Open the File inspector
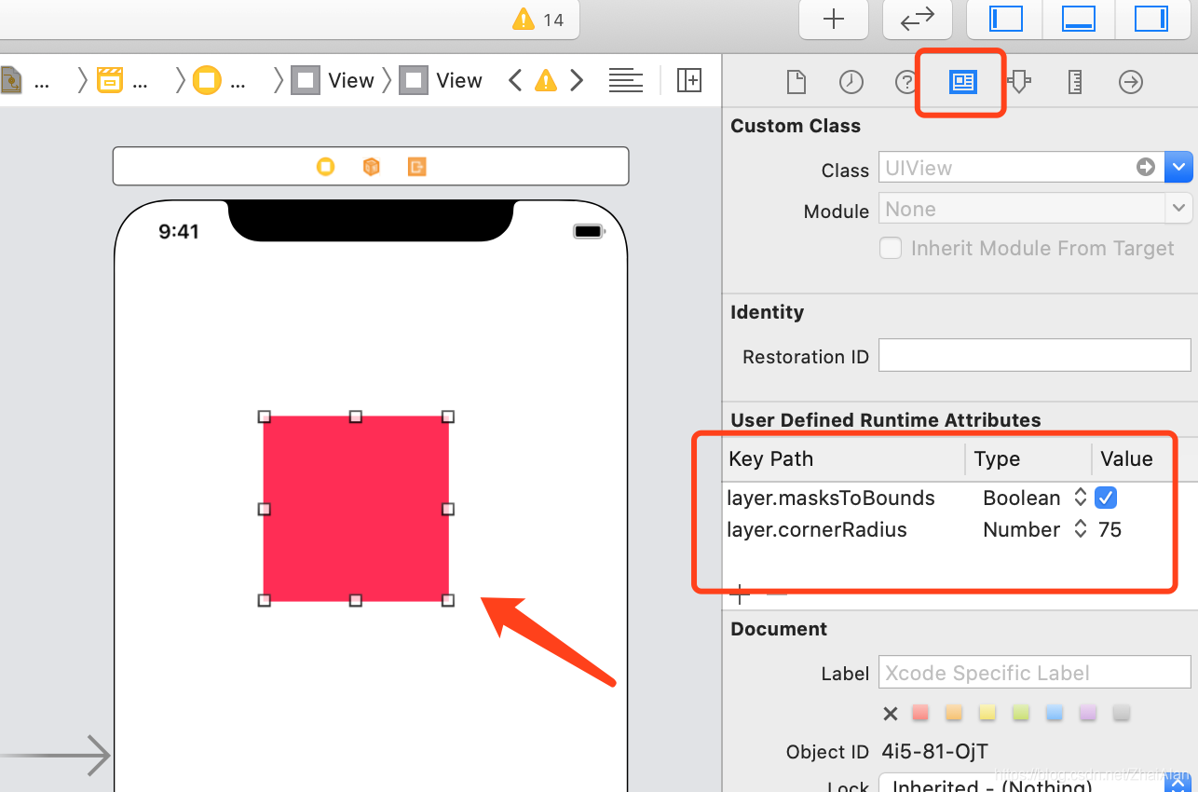The width and height of the screenshot is (1198, 792). pyautogui.click(x=796, y=81)
